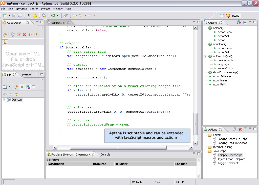Open the back navigation history dropdown
The height and width of the screenshot is (185, 259).
tap(85, 15)
